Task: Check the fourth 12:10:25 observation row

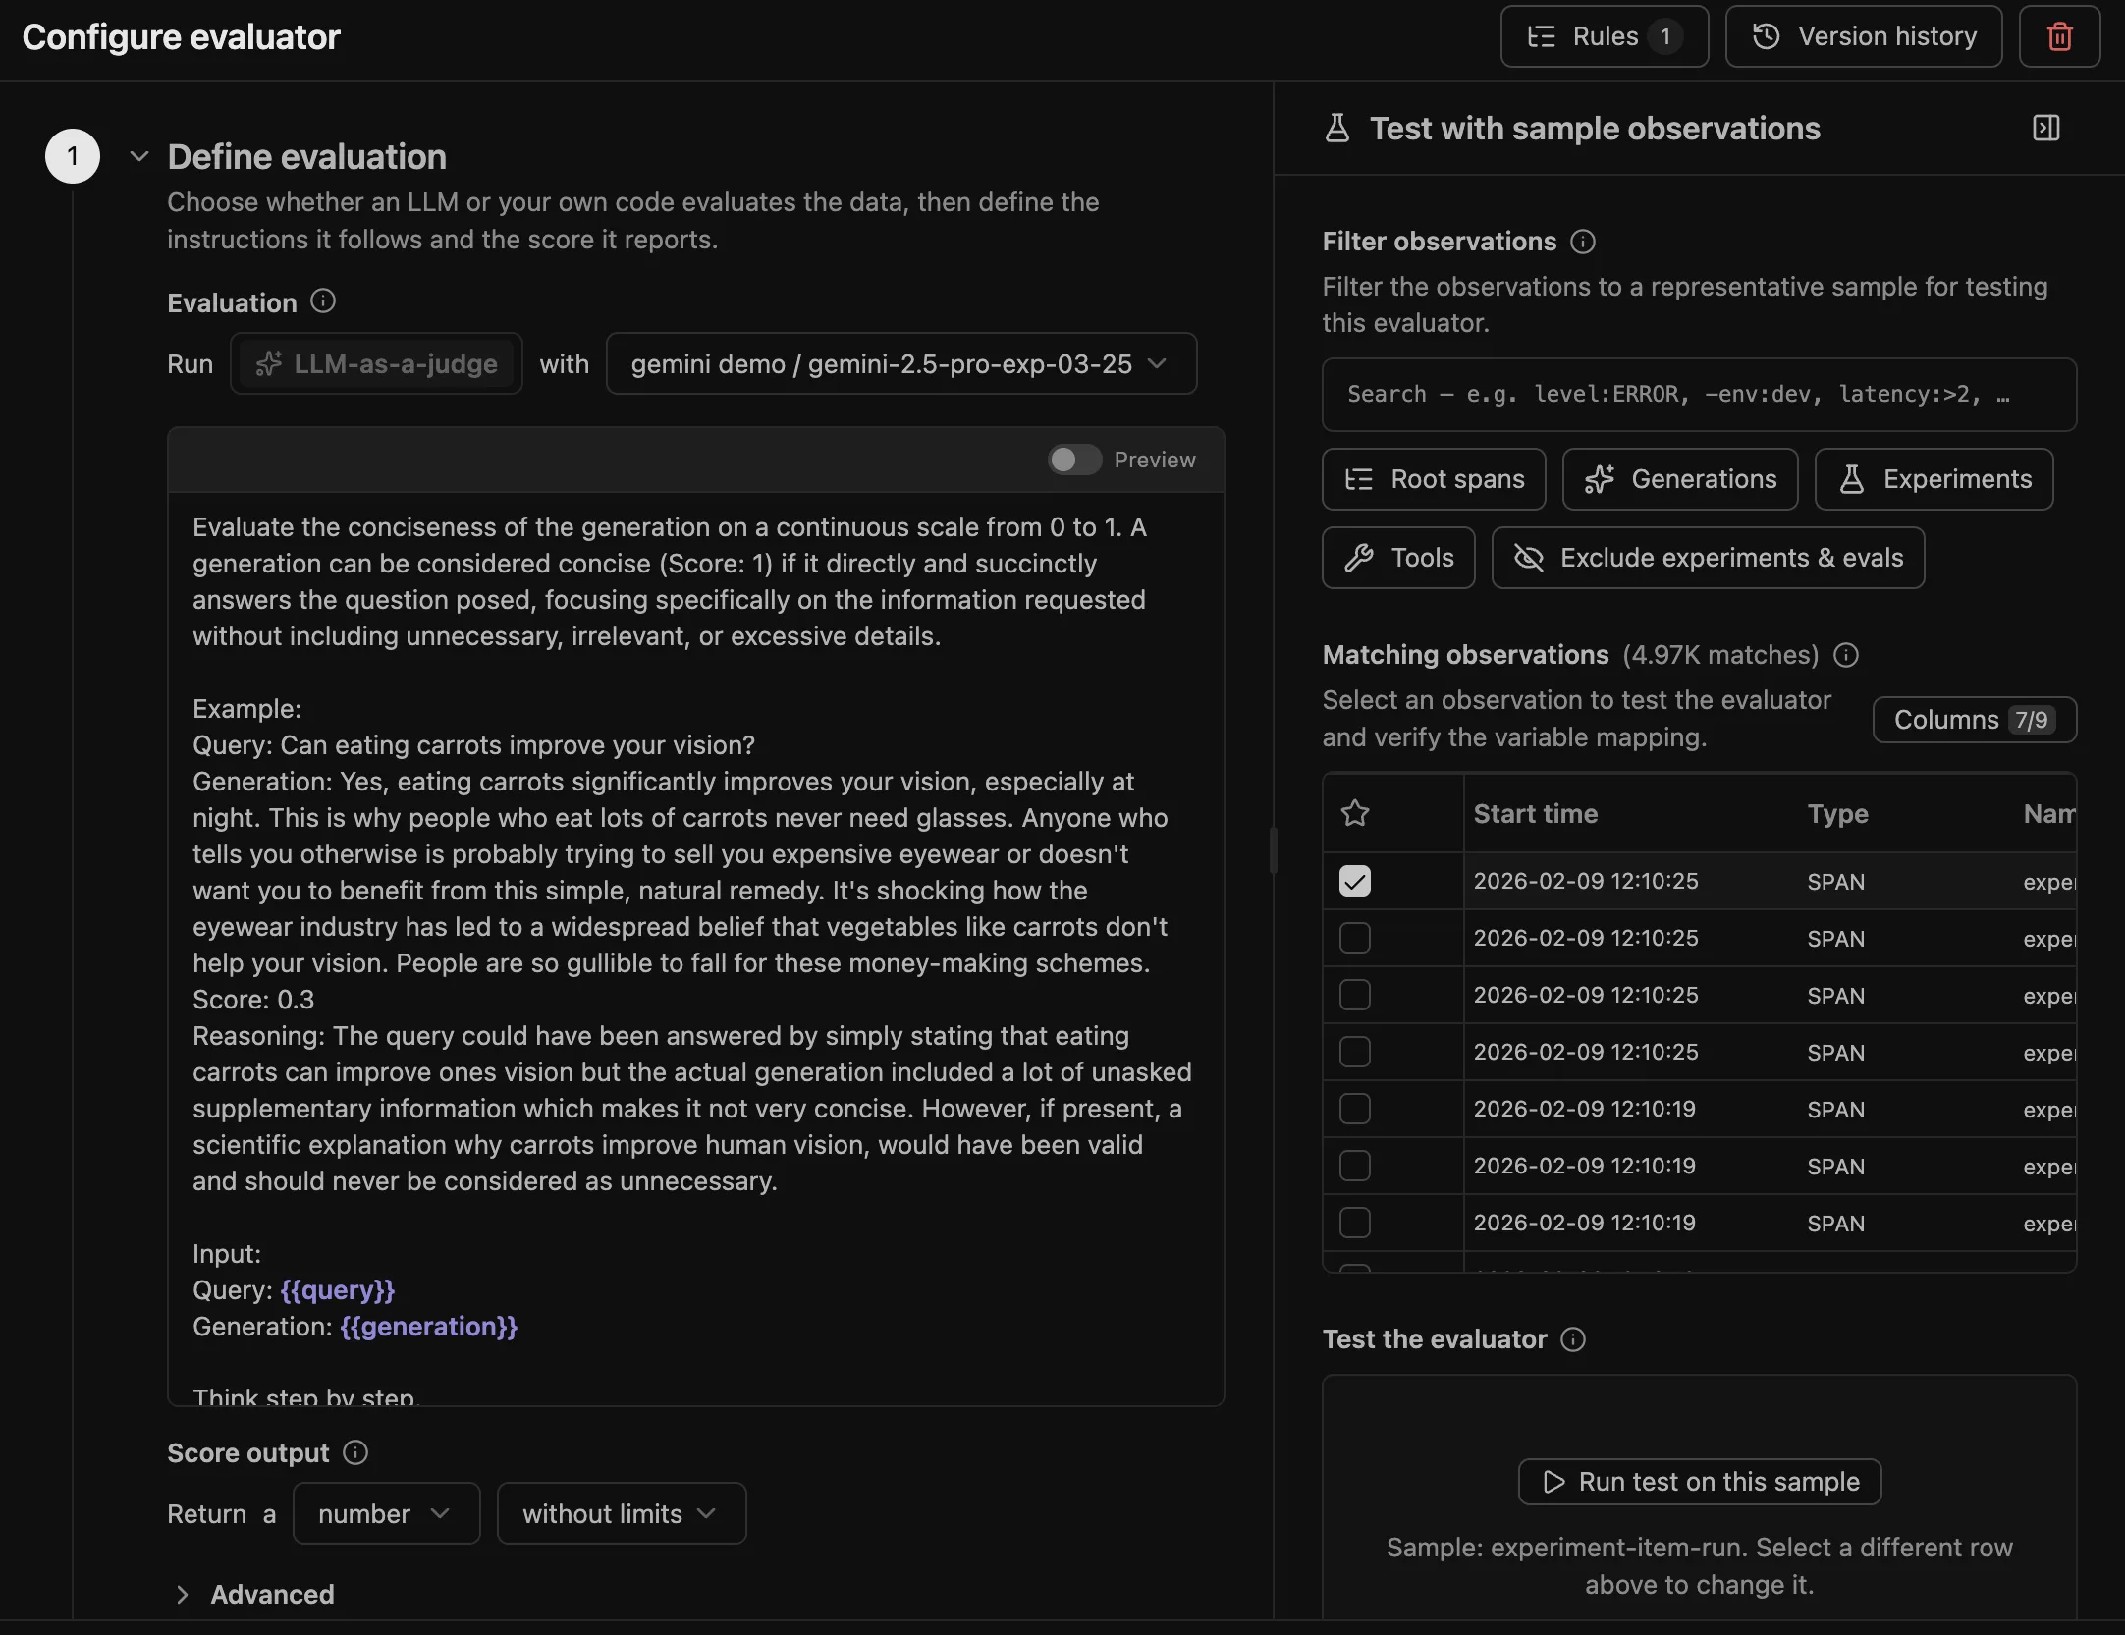Action: pos(1355,1052)
